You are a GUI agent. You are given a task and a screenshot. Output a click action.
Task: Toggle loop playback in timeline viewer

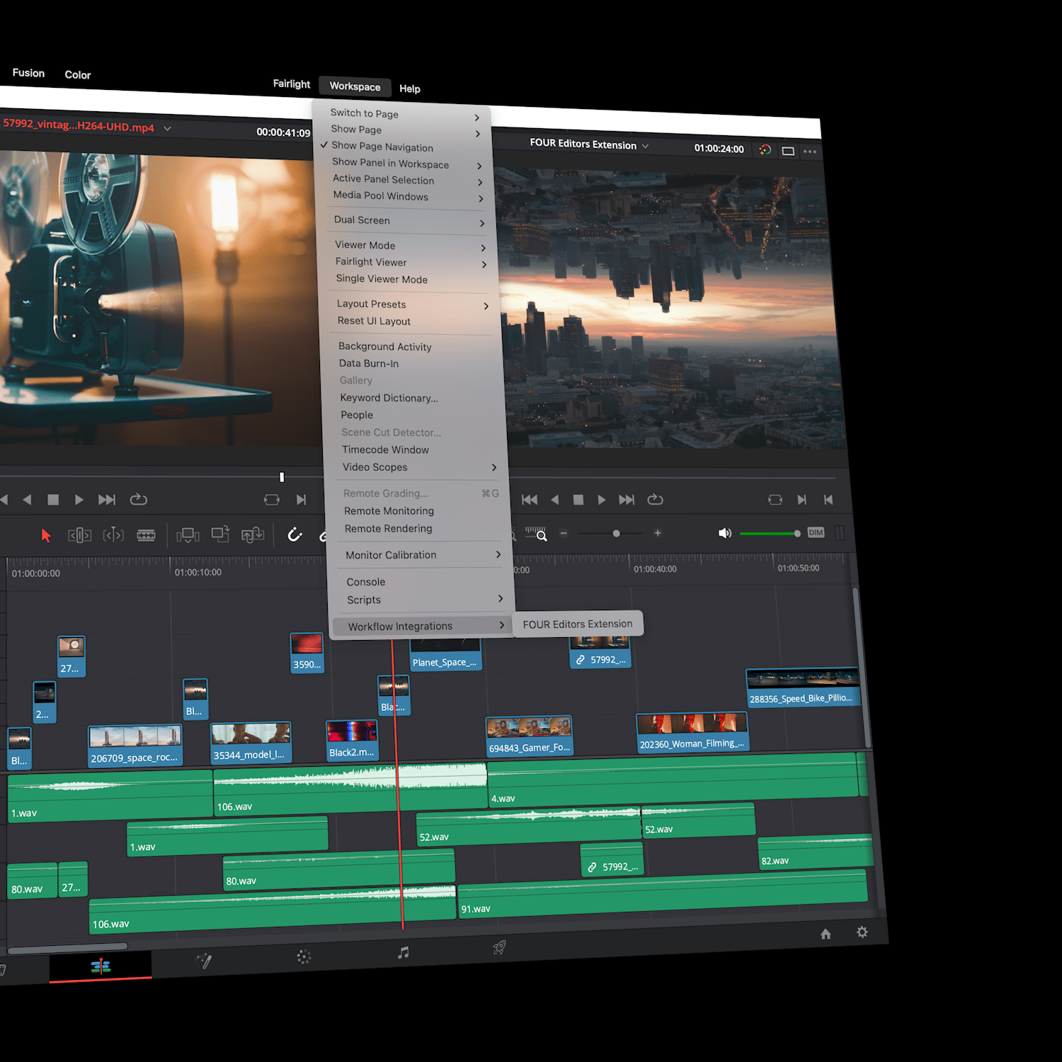pyautogui.click(x=656, y=500)
